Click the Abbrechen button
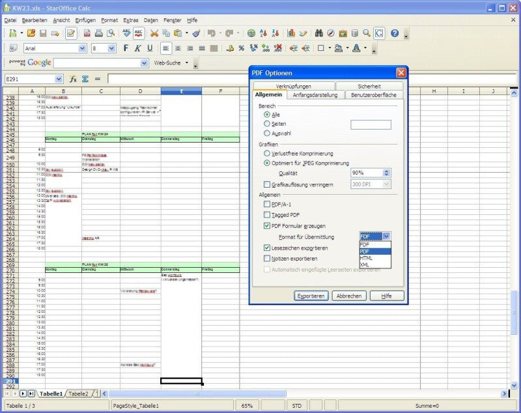The height and width of the screenshot is (413, 521). pyautogui.click(x=349, y=296)
